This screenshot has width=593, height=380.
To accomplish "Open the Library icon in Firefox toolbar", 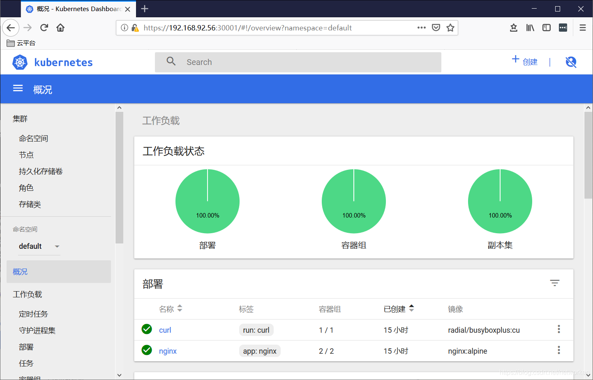I will pos(530,28).
